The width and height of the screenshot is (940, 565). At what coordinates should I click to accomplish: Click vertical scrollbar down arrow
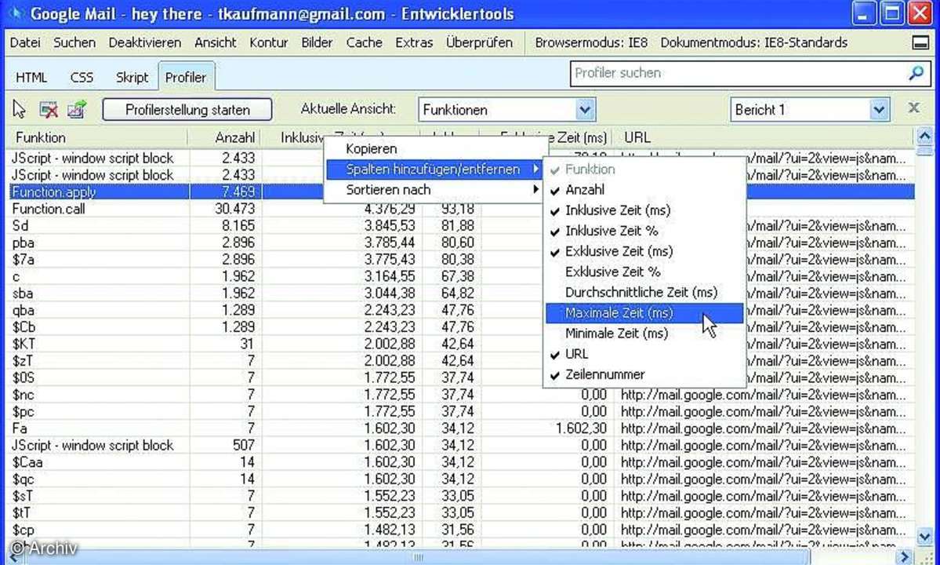[x=924, y=536]
